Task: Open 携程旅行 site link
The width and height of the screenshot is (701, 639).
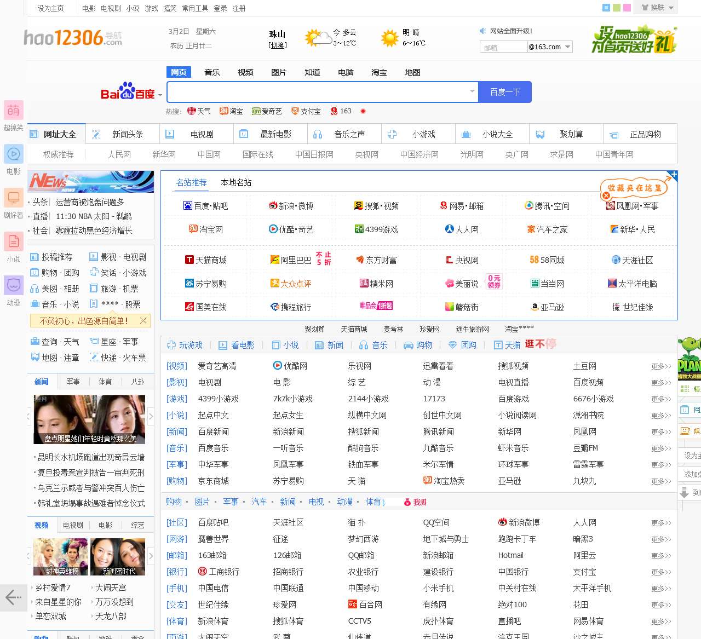Action: 291,307
